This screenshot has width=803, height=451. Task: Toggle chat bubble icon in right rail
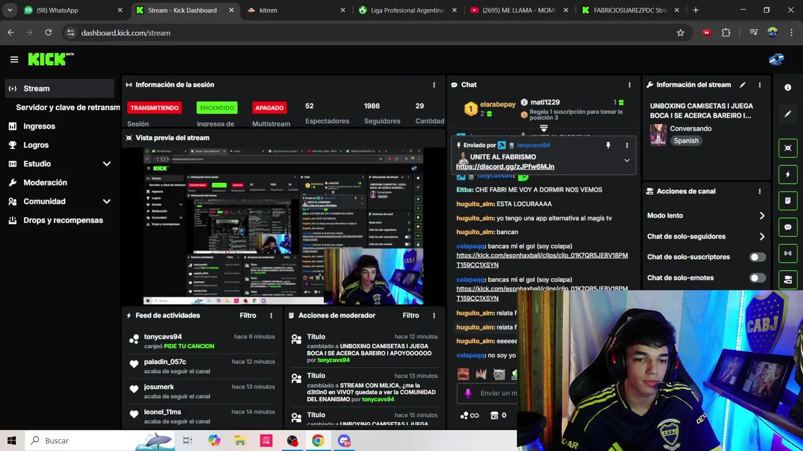click(x=788, y=227)
